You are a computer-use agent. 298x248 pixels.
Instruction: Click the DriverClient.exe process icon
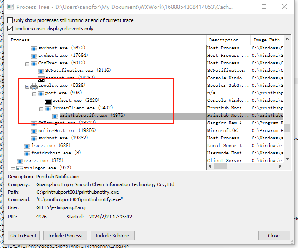pyautogui.click(x=48, y=108)
